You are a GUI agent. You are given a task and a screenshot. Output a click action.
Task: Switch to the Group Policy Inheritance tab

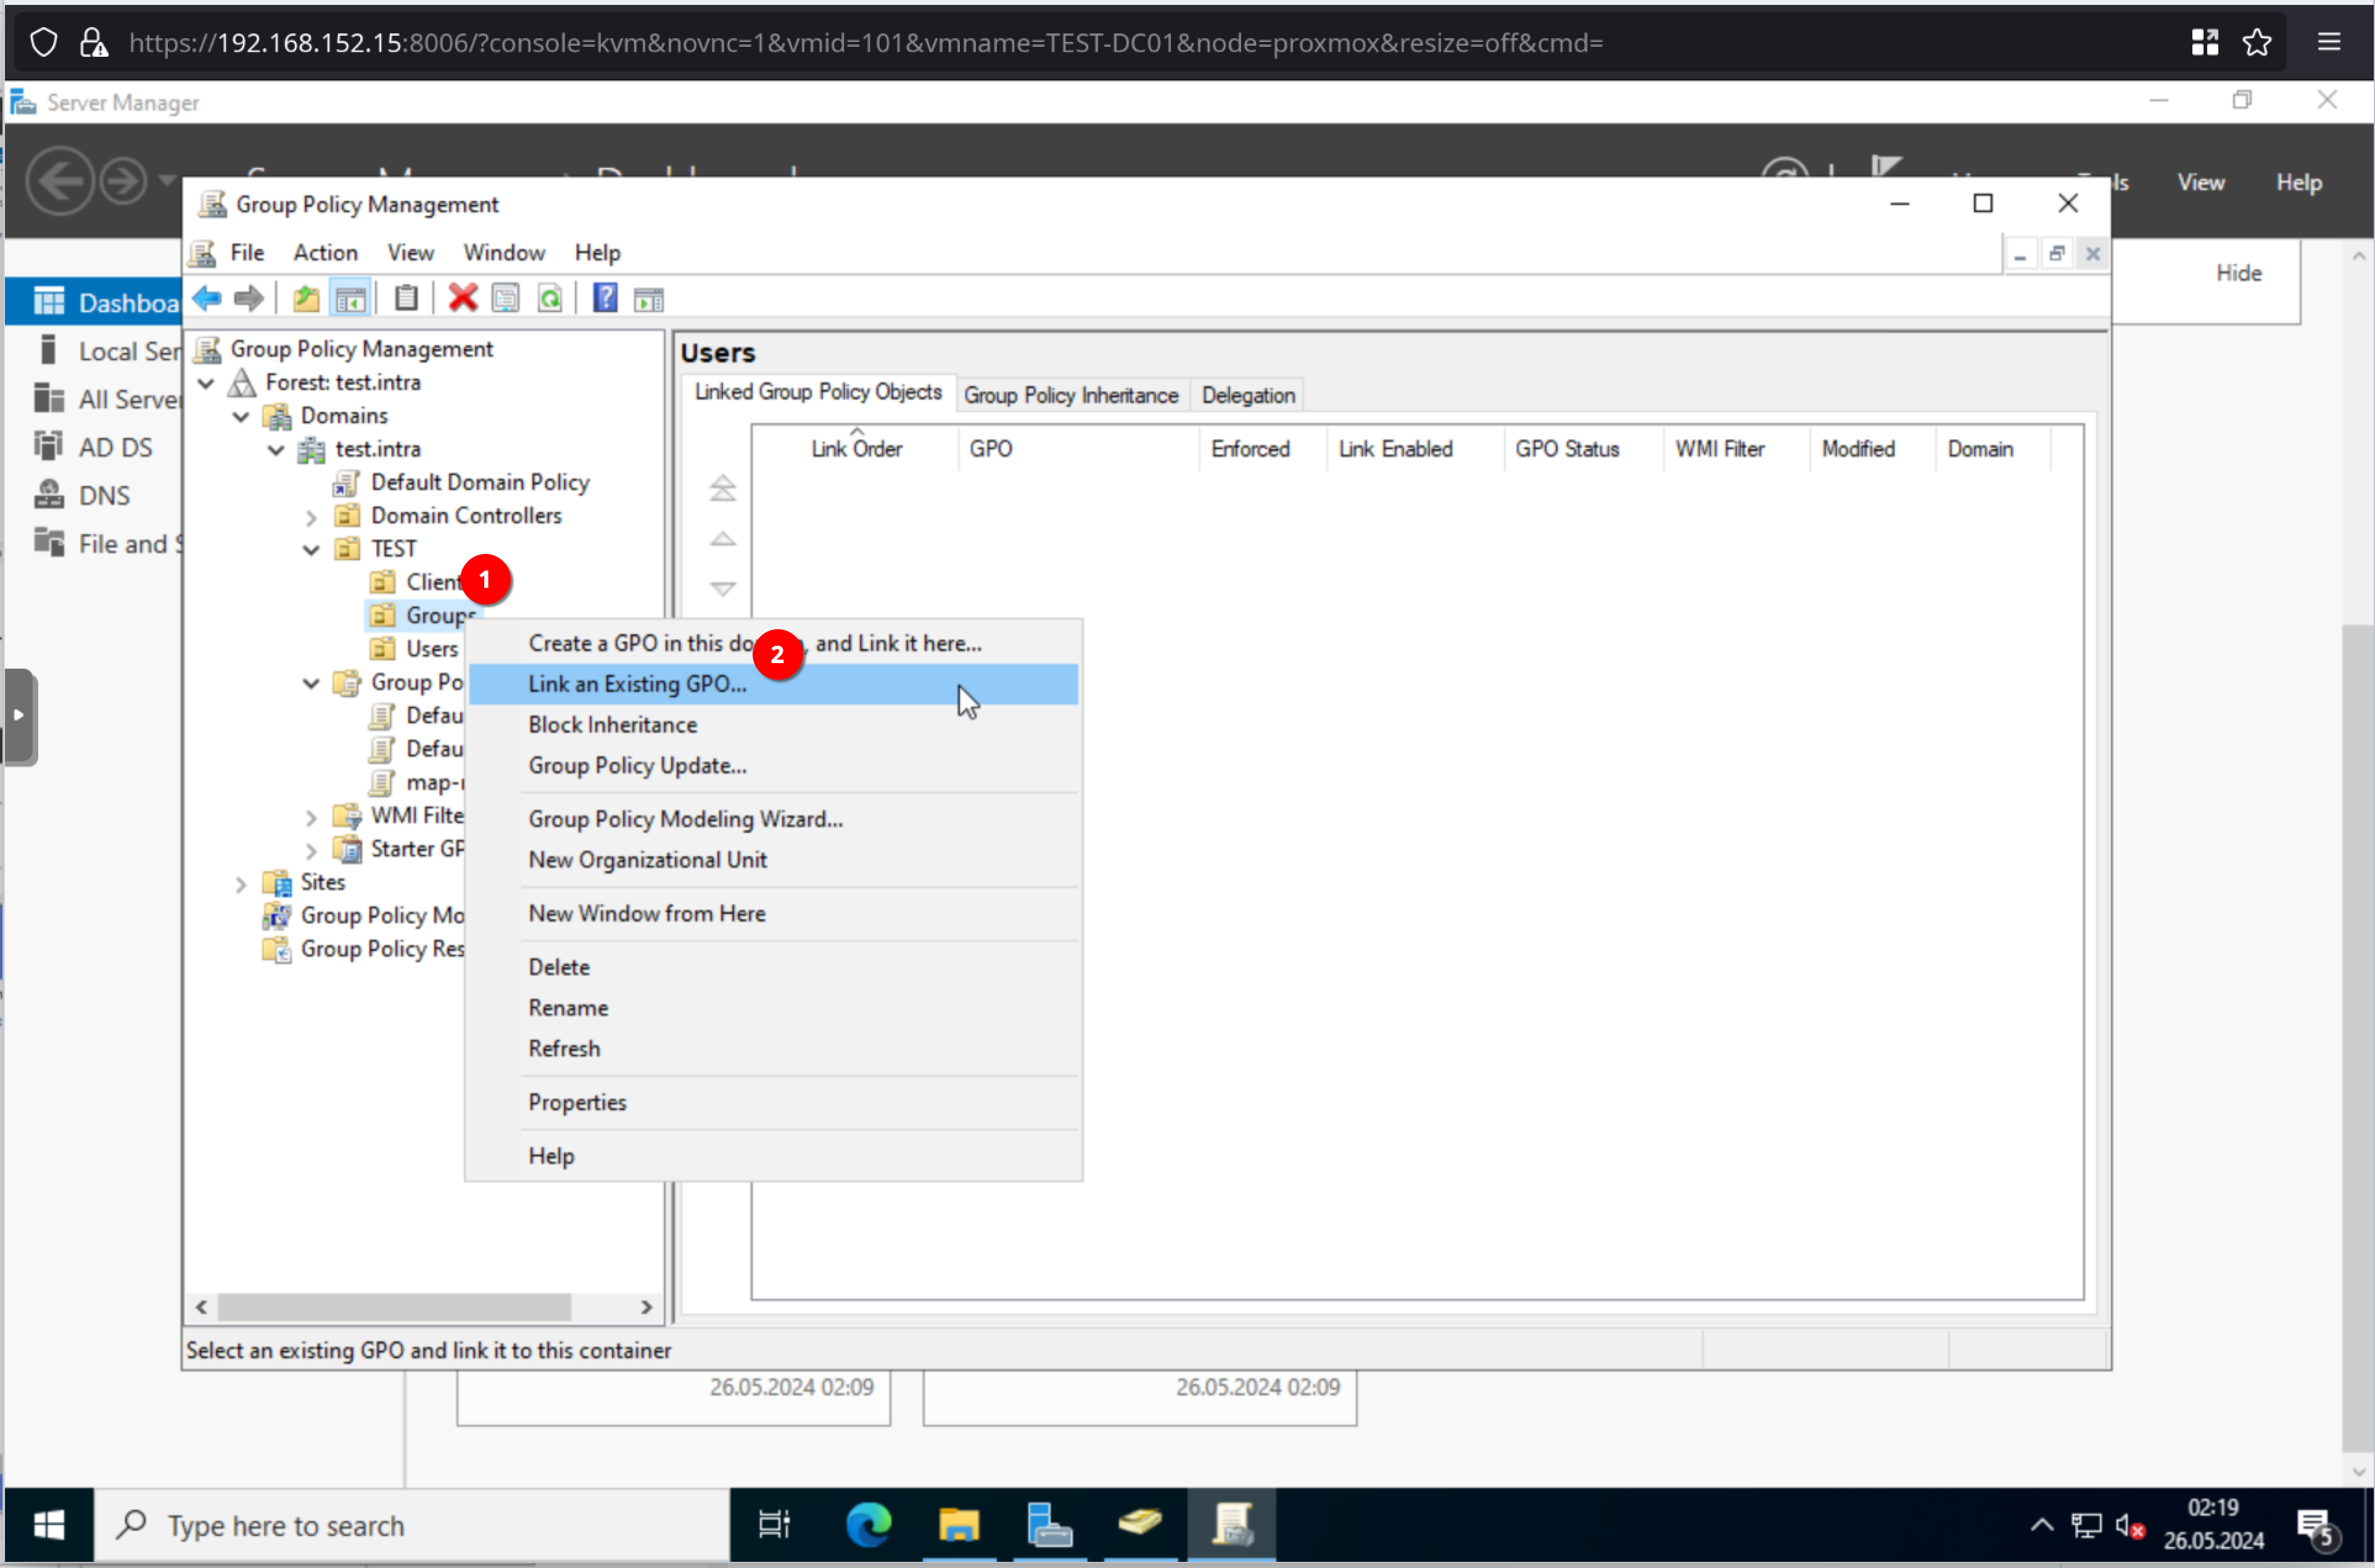point(1071,395)
